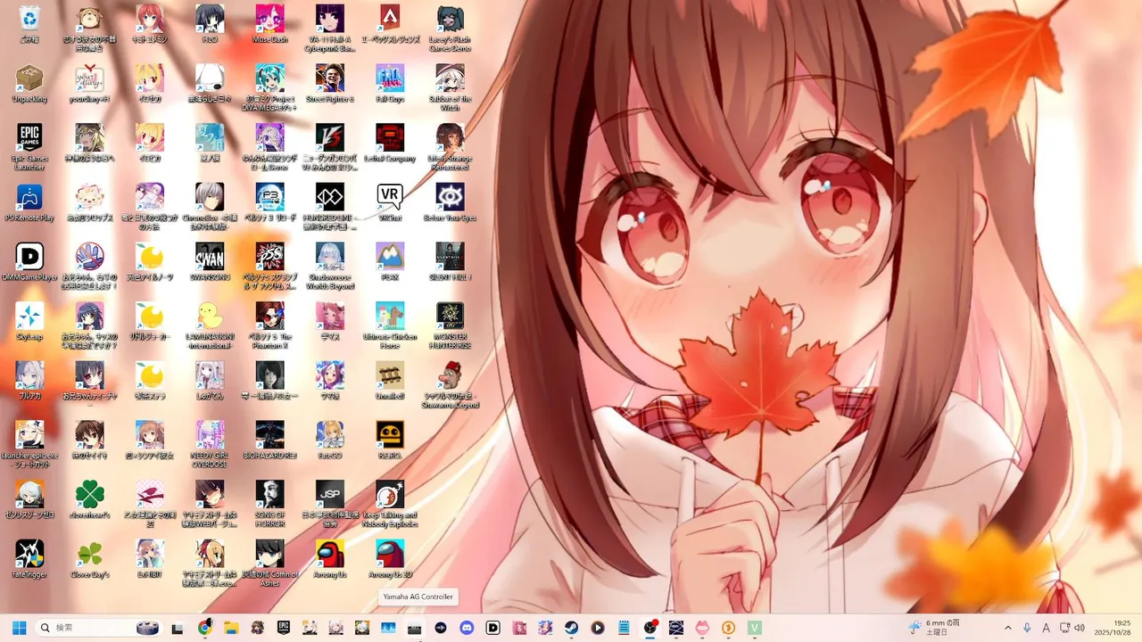Viewport: 1142px width, 642px height.
Task: Select Shadowverse Worlds Beyond icon
Action: (x=329, y=257)
